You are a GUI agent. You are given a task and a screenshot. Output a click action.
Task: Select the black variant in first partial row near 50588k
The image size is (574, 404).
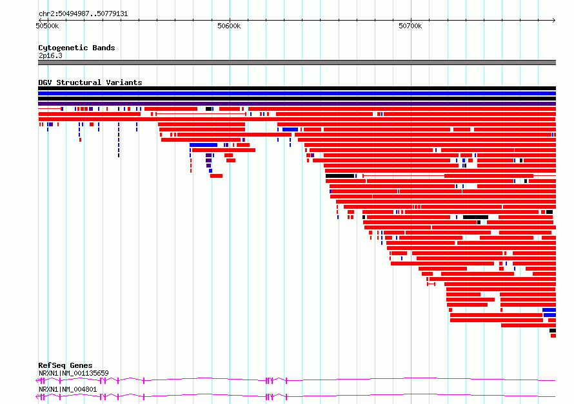click(x=209, y=109)
